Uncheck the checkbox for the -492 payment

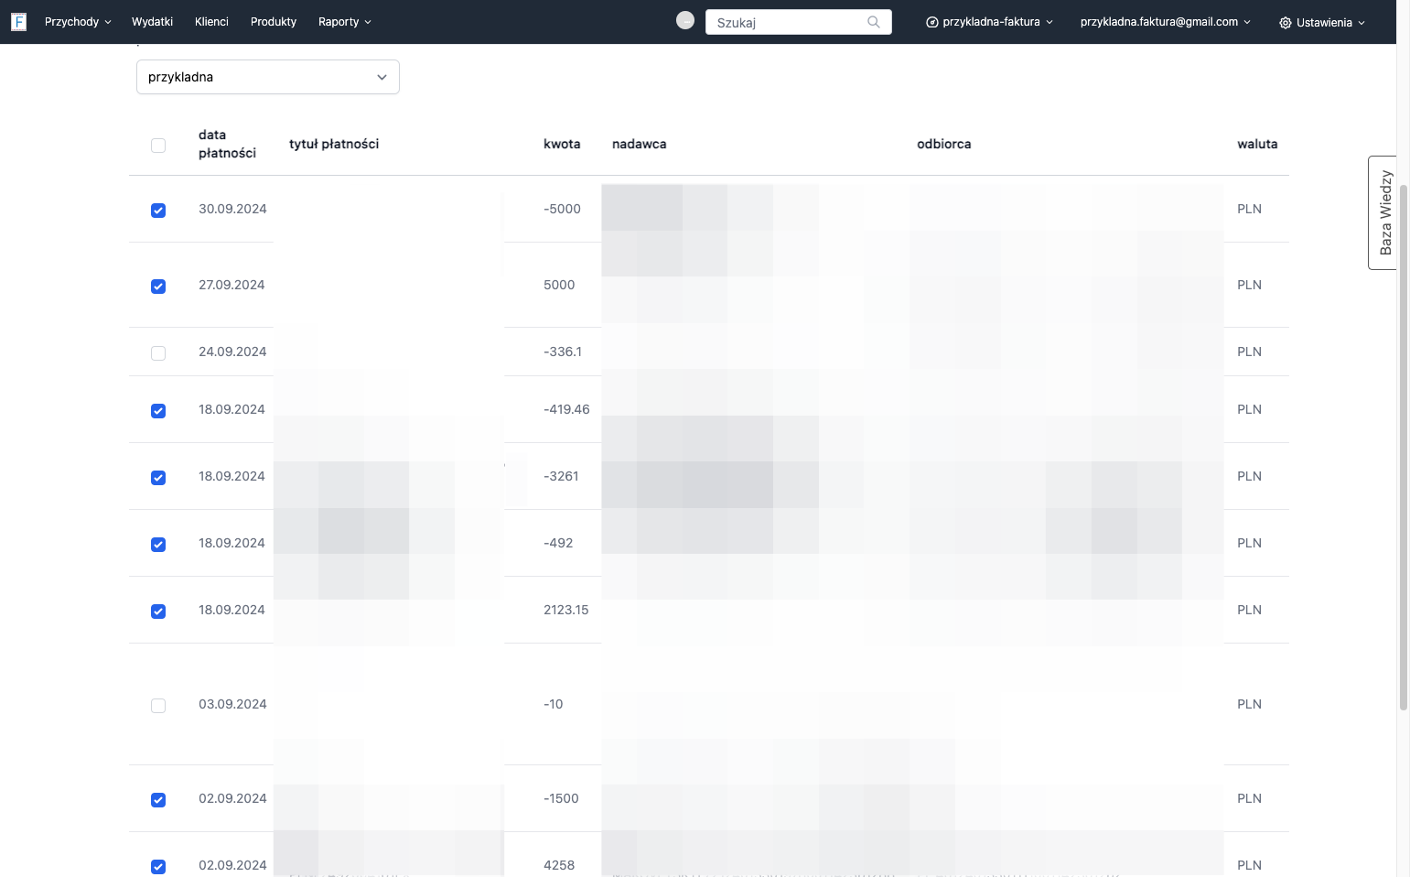tap(158, 545)
